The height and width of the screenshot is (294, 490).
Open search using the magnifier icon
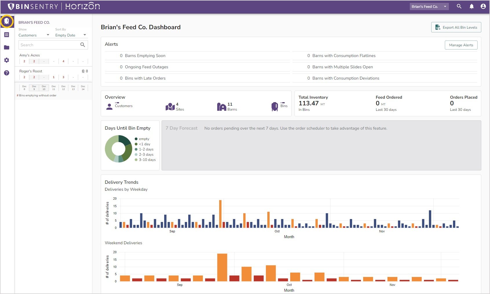pyautogui.click(x=459, y=6)
